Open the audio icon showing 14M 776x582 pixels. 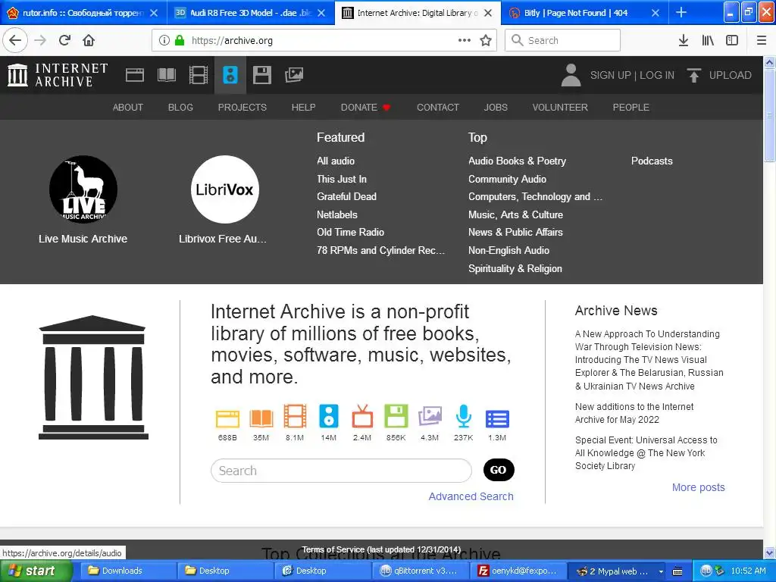pos(329,416)
